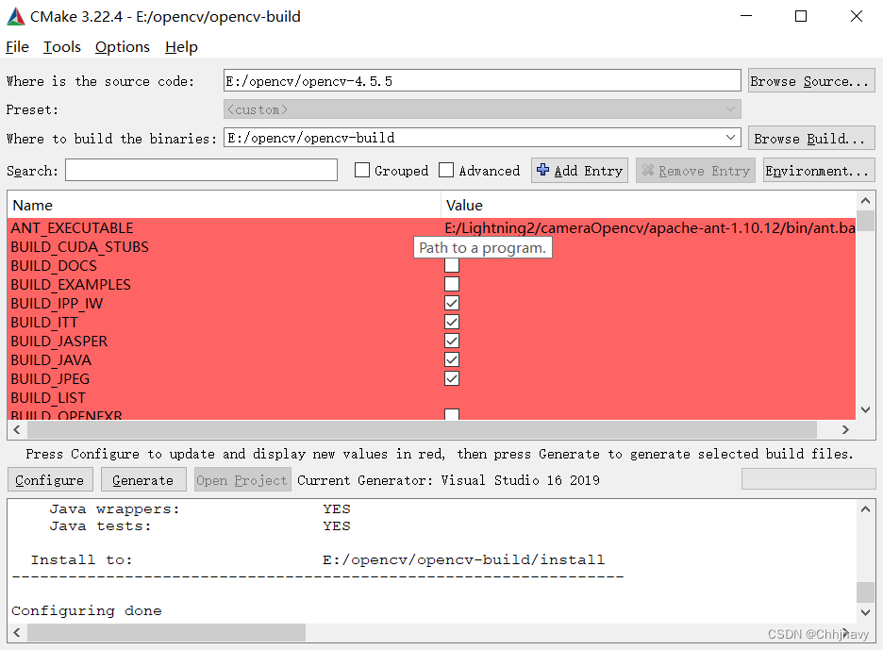883x650 pixels.
Task: Open the binaries path dropdown arrow
Action: [731, 138]
